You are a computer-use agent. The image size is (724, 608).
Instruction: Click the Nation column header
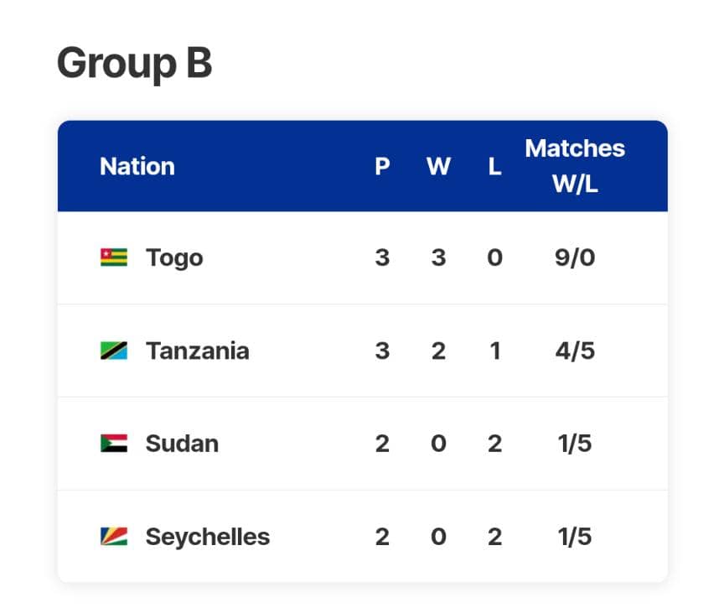pyautogui.click(x=137, y=166)
